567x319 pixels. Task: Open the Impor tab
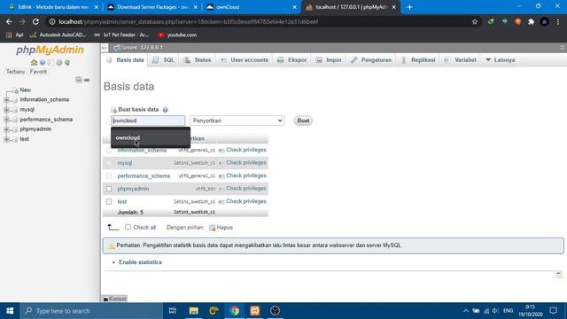click(x=329, y=60)
